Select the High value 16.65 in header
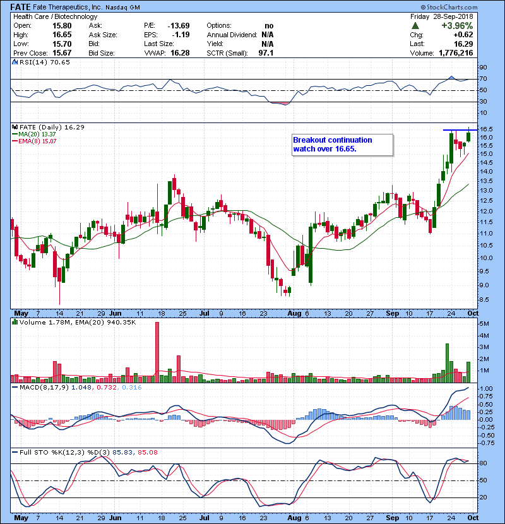This screenshot has width=505, height=524. coord(62,35)
